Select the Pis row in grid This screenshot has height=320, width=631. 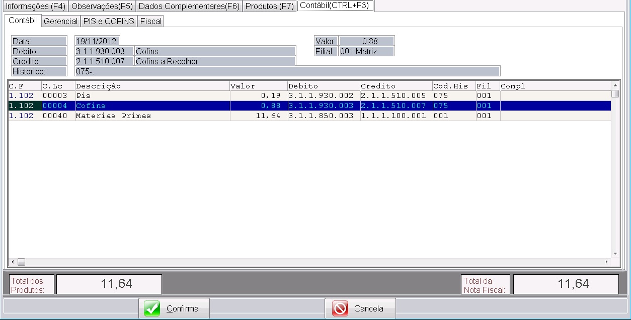(151, 95)
